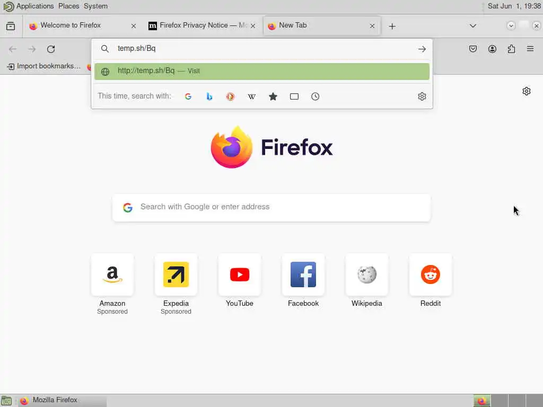Open the Applications menu
The width and height of the screenshot is (543, 407).
pyautogui.click(x=35, y=6)
